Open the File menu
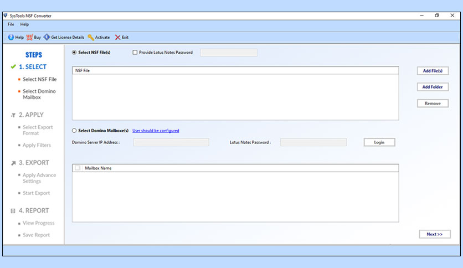 pos(11,24)
